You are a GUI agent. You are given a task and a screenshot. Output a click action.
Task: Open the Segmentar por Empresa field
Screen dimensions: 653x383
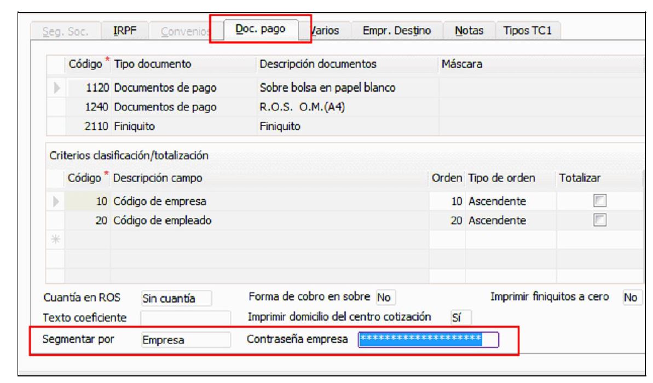(186, 340)
